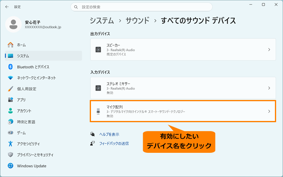The image size is (283, 177).
Task: Click the 個人用設定 paintbrush icon
Action: point(11,89)
